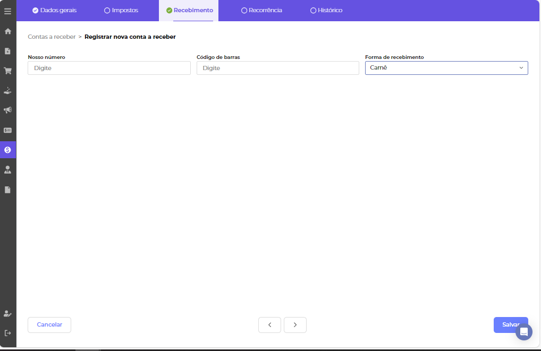Click the hand holding icon in the sidebar

point(8,90)
